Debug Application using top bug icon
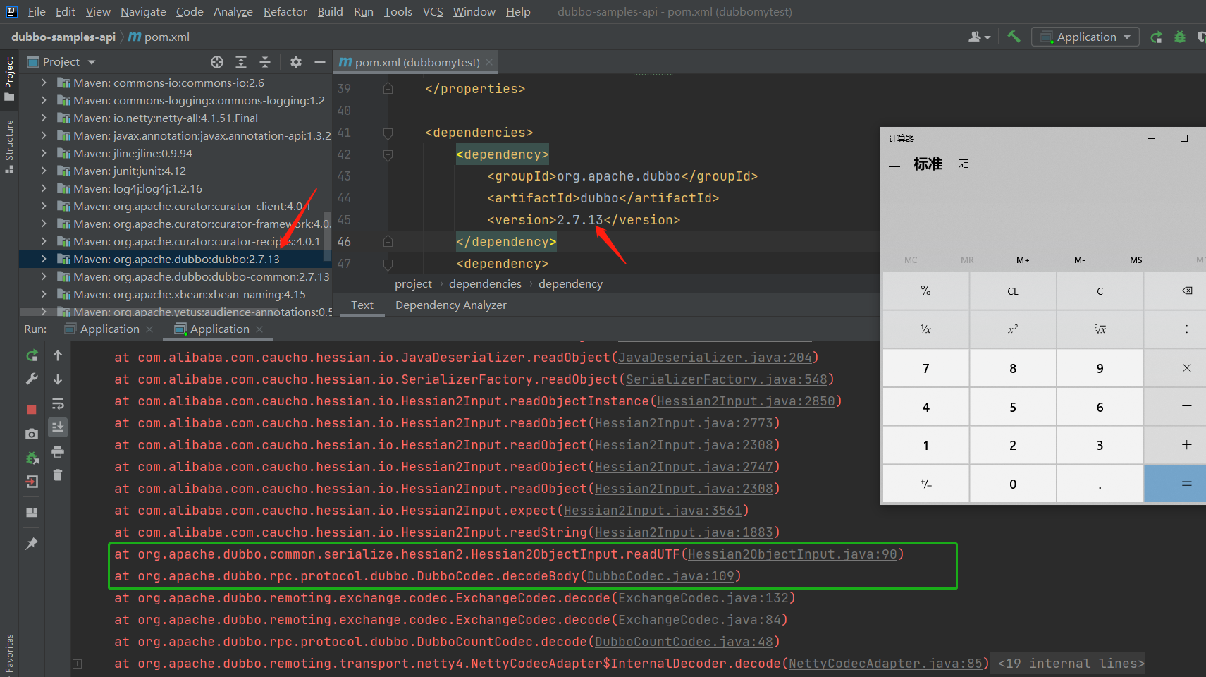The width and height of the screenshot is (1206, 677). [1180, 37]
